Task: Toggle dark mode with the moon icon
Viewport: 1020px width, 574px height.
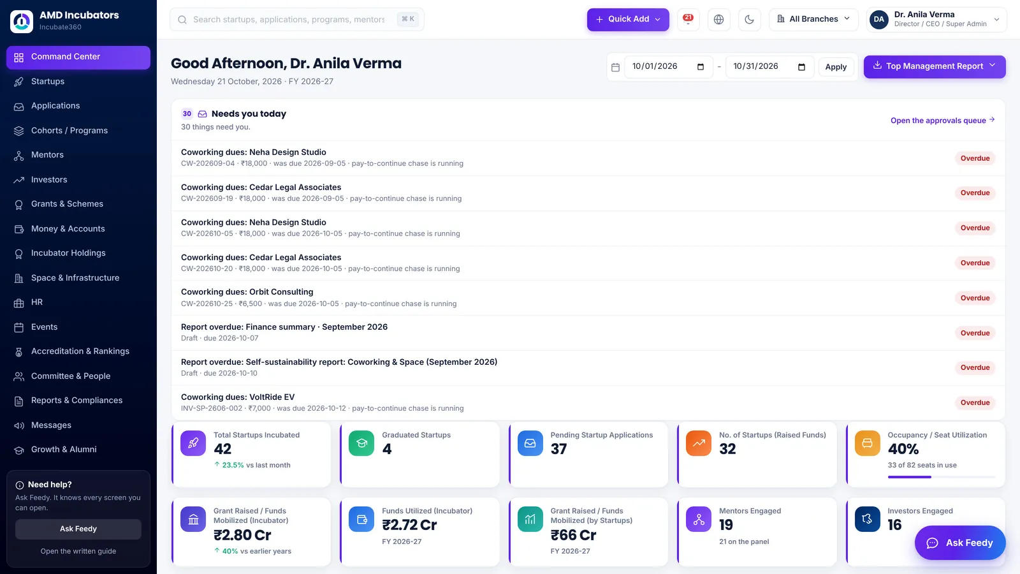Action: point(749,19)
